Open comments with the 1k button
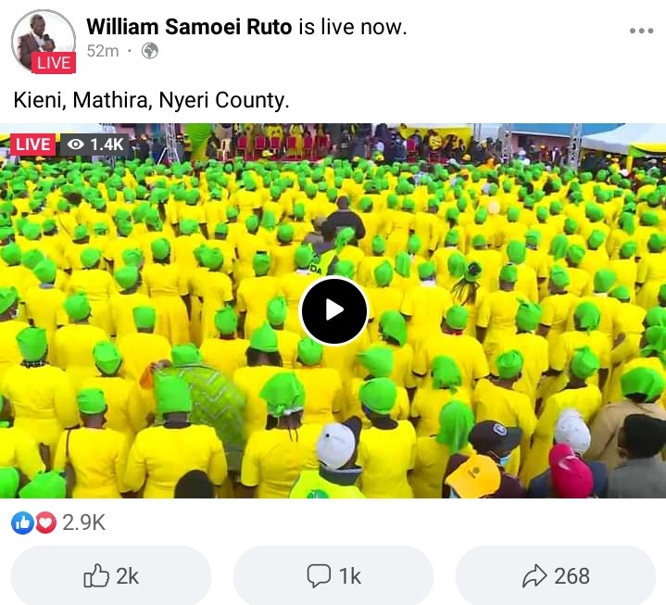The height and width of the screenshot is (605, 666). (333, 575)
